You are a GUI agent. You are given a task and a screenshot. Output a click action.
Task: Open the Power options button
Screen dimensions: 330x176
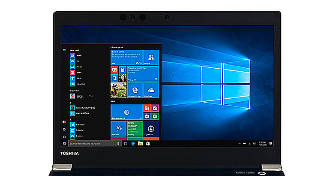point(64,137)
